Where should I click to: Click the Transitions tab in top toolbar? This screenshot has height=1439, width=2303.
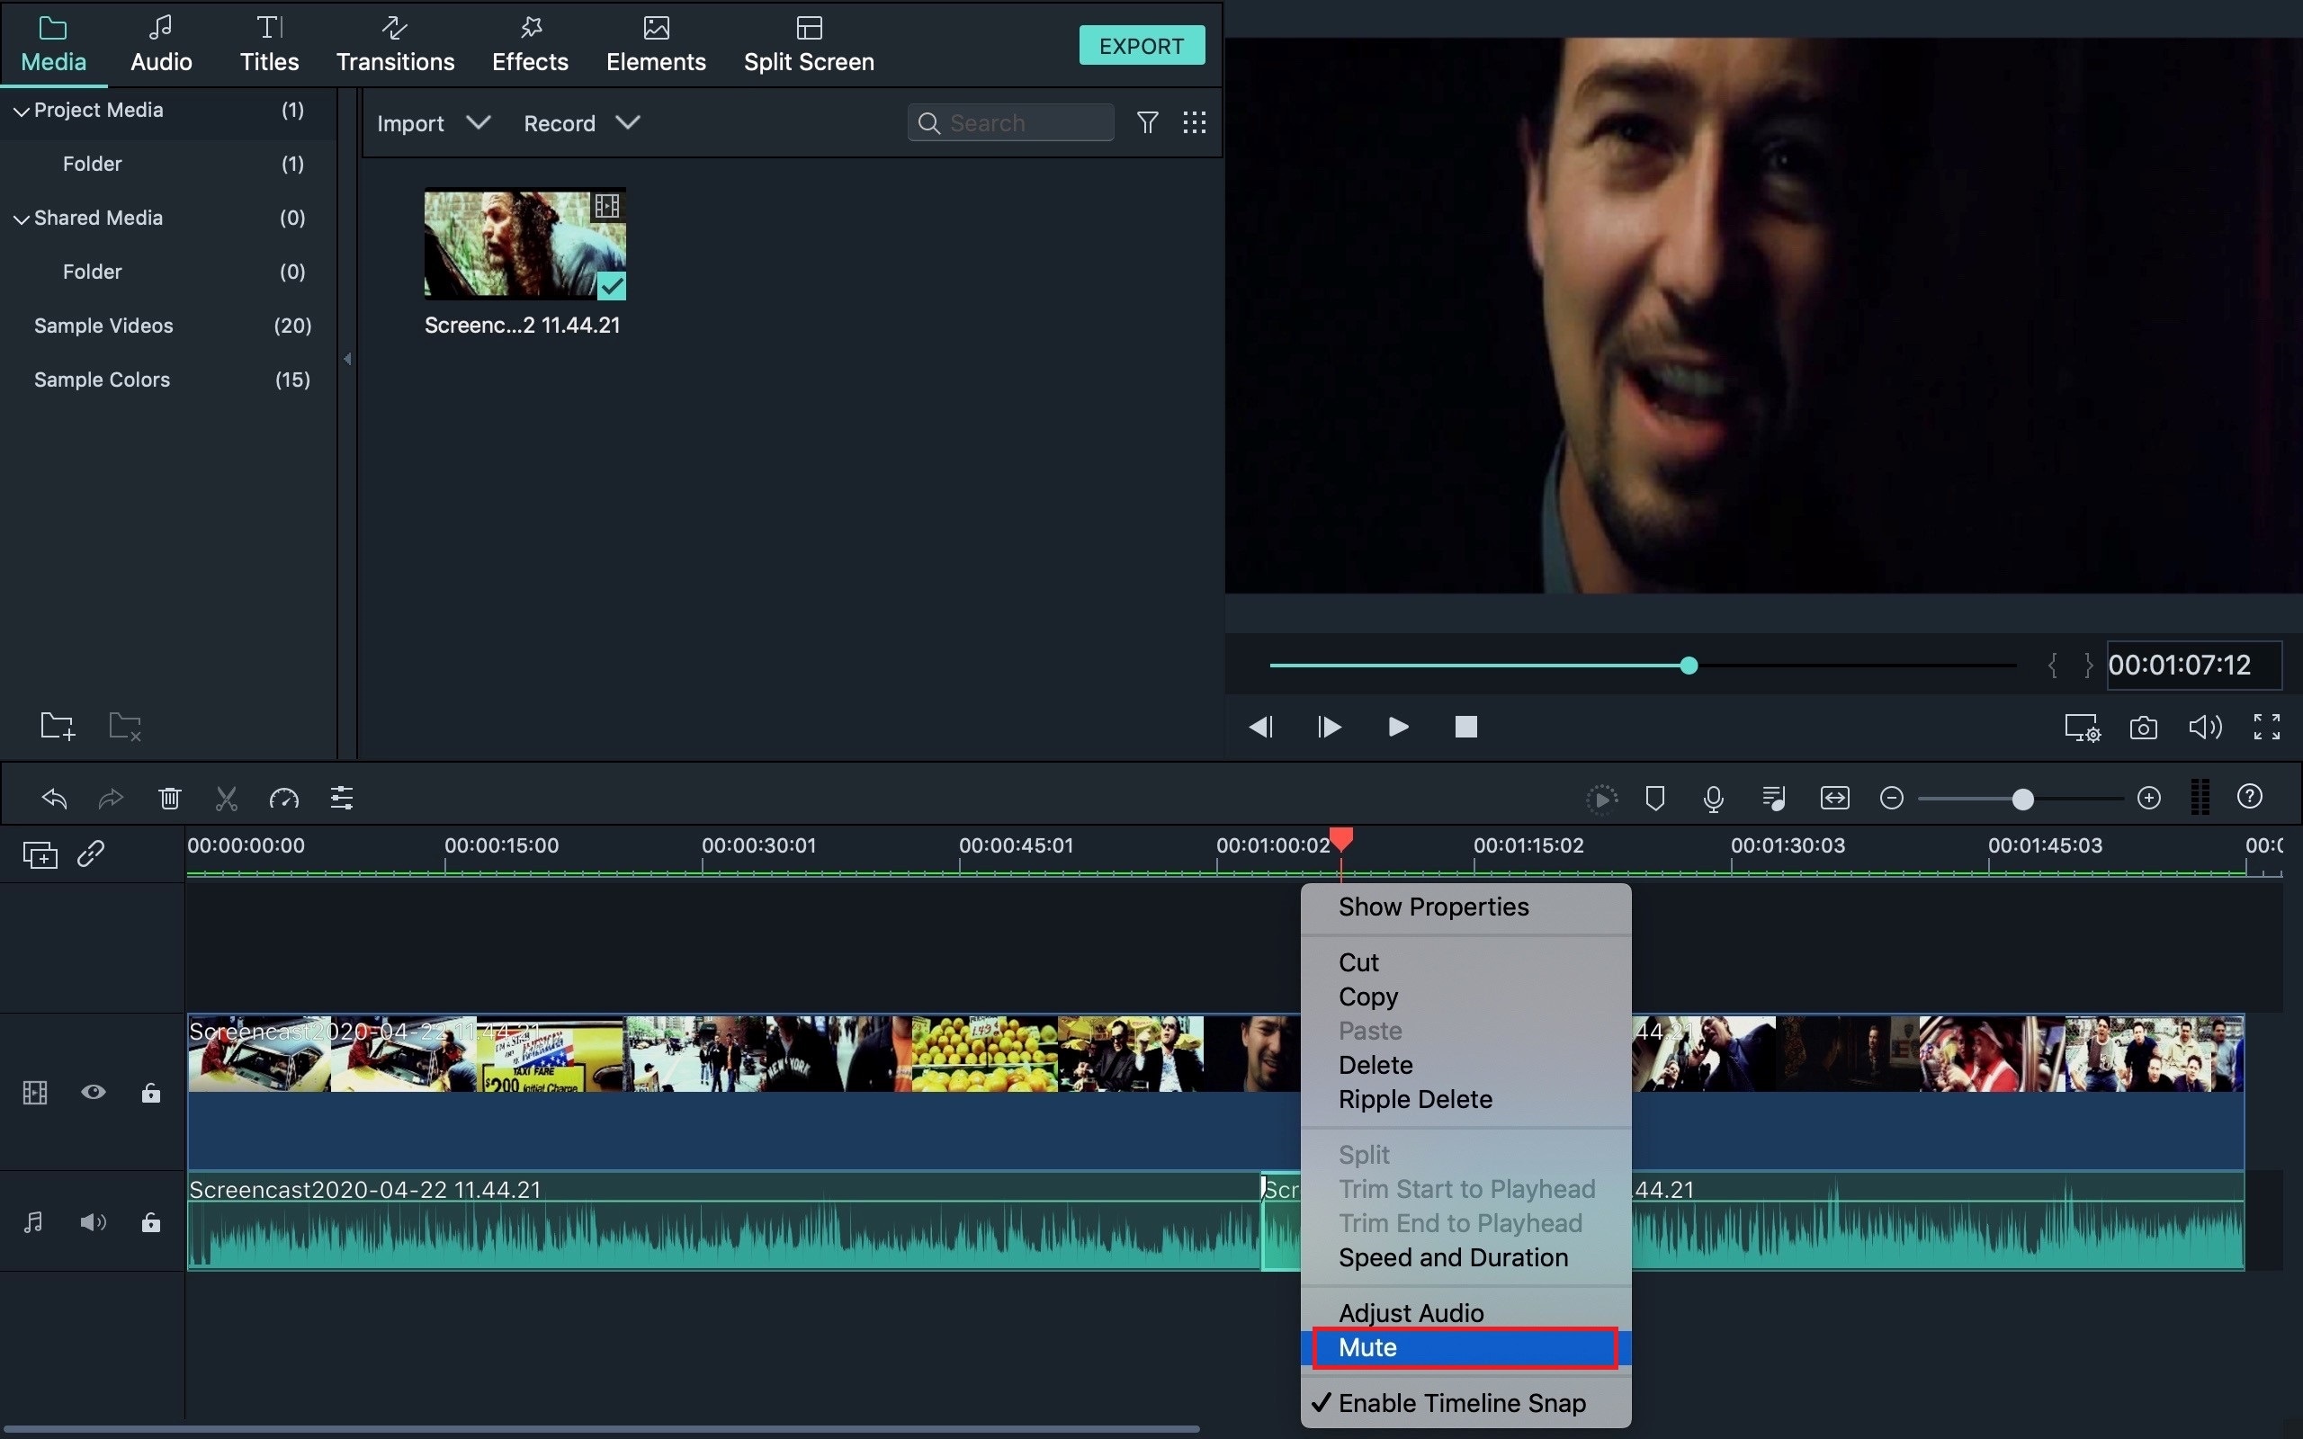point(393,45)
